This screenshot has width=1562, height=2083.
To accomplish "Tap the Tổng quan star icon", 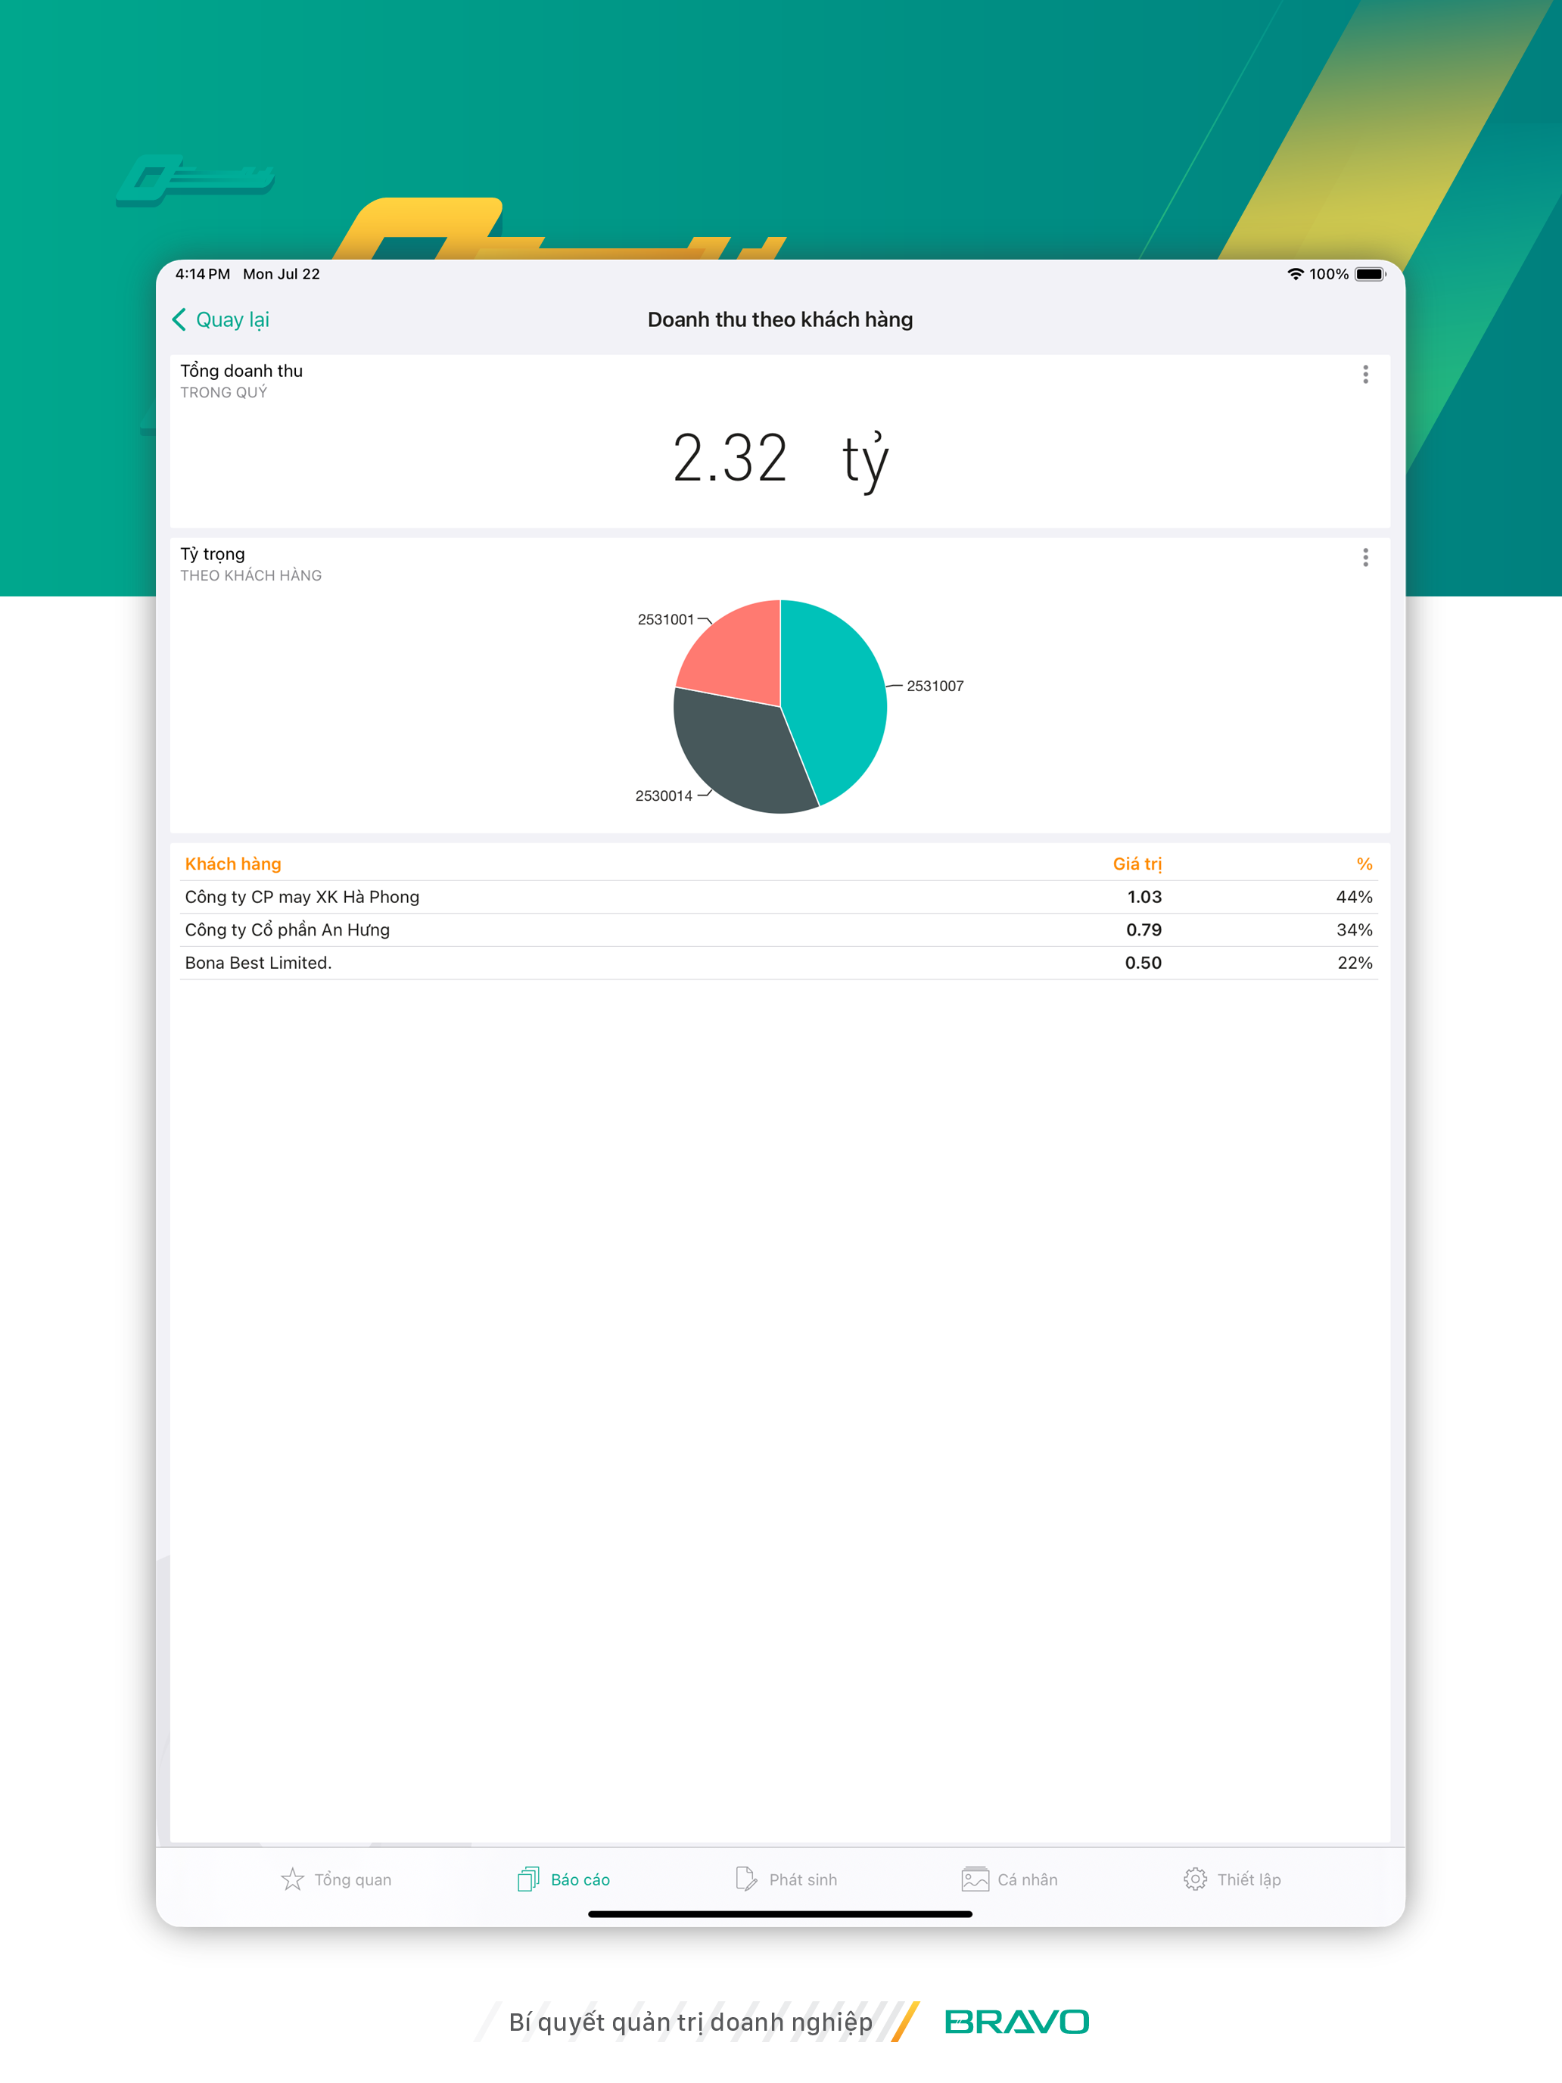I will pos(293,1879).
